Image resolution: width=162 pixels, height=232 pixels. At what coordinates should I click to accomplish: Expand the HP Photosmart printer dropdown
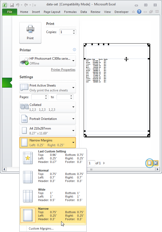[x=48, y=61]
